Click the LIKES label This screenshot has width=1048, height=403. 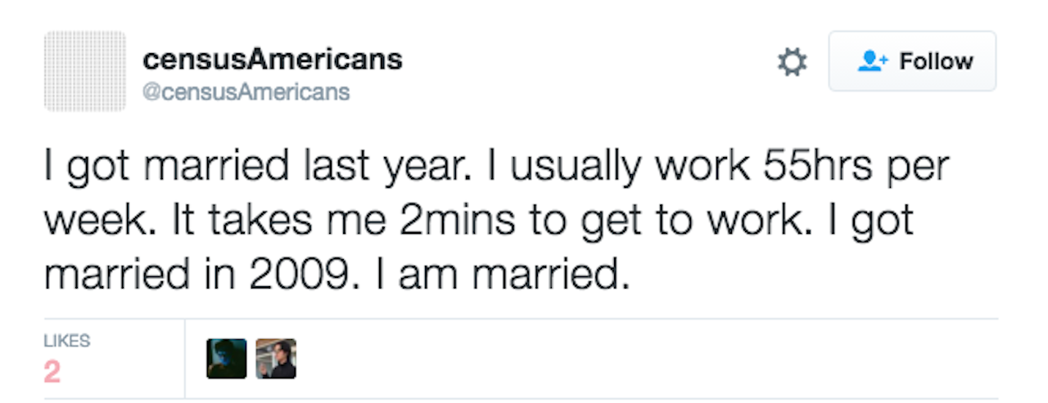[x=67, y=341]
